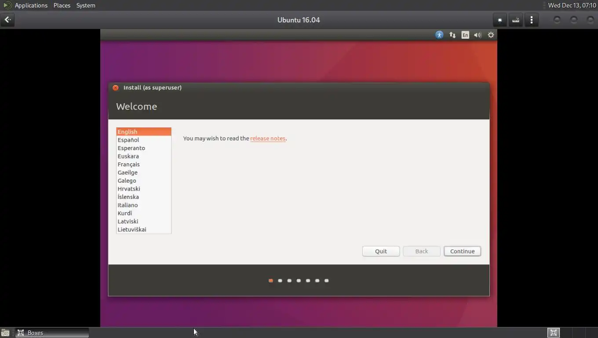This screenshot has height=338, width=598.
Task: Click the disabled Back button
Action: tap(421, 251)
